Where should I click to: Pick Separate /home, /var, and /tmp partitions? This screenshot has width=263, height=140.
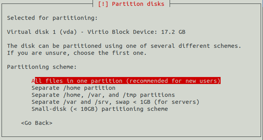coord(103,95)
